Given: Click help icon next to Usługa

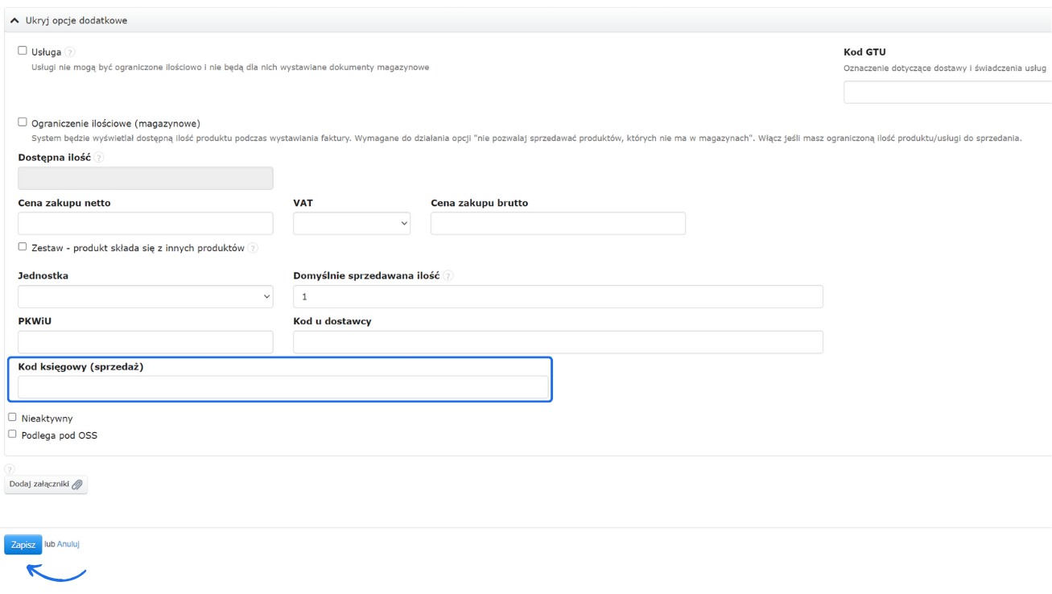Looking at the screenshot, I should 70,52.
